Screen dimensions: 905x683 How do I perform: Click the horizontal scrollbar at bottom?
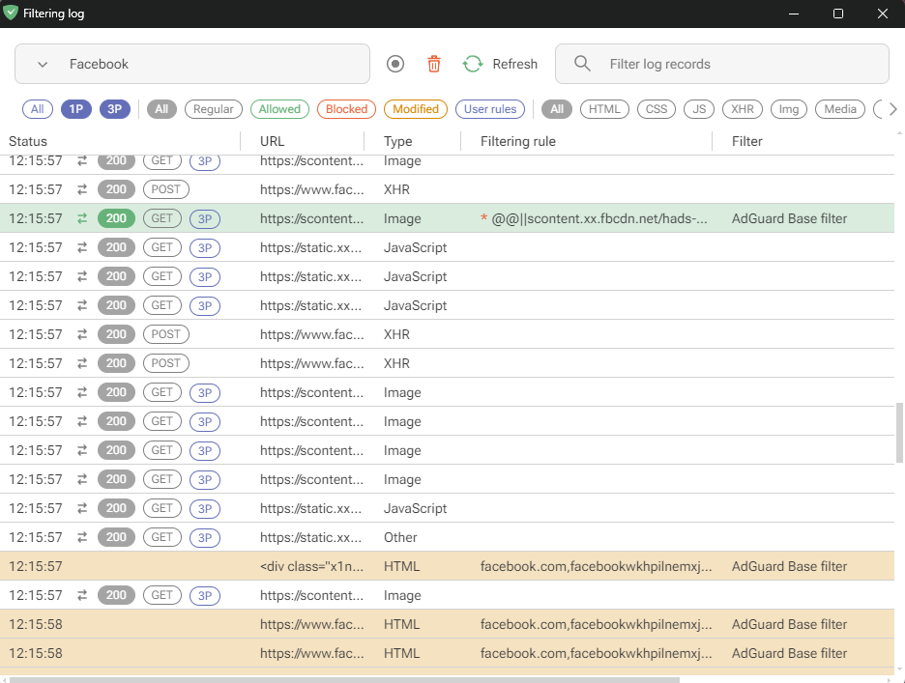344,679
